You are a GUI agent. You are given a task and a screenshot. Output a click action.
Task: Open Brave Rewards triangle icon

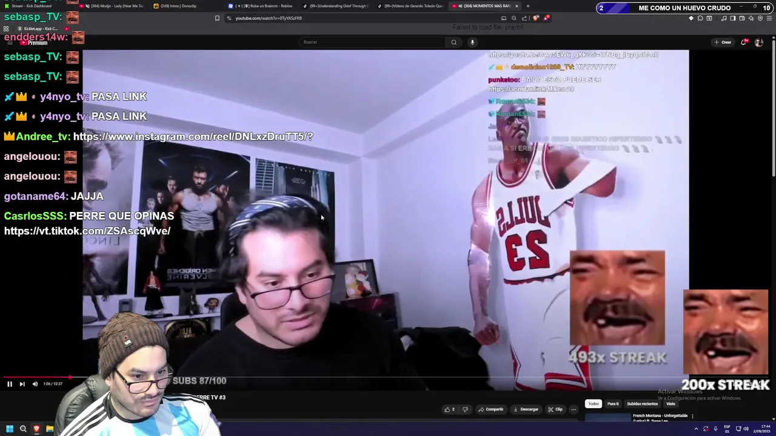click(546, 18)
